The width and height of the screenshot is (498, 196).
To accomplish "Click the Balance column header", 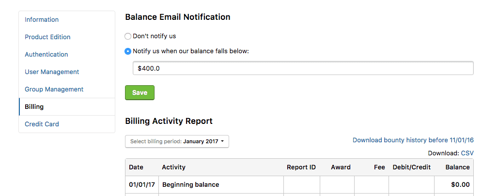I will pos(457,167).
